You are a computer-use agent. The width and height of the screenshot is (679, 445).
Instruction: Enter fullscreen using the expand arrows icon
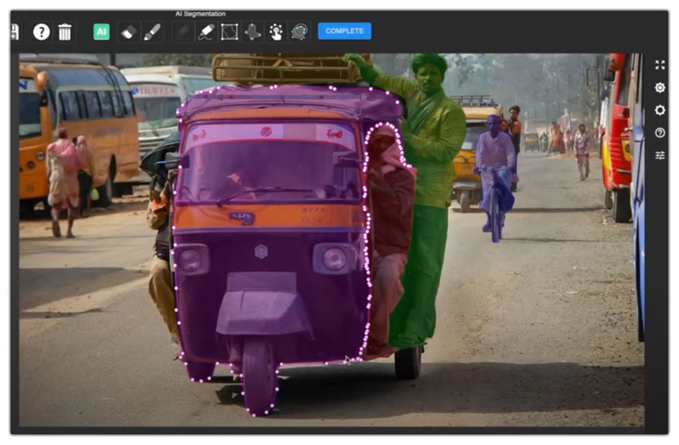pos(660,65)
